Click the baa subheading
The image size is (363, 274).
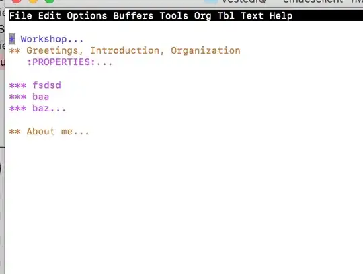click(41, 97)
